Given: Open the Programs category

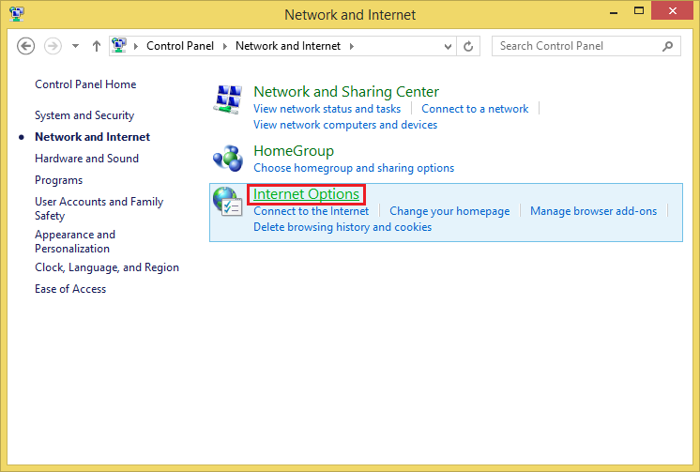Looking at the screenshot, I should click(58, 180).
